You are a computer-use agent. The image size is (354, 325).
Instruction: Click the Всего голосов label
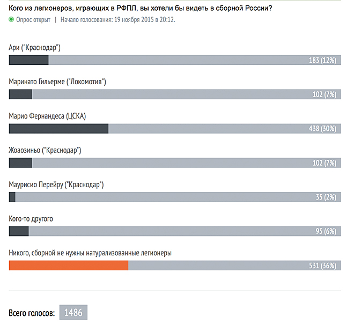32,313
